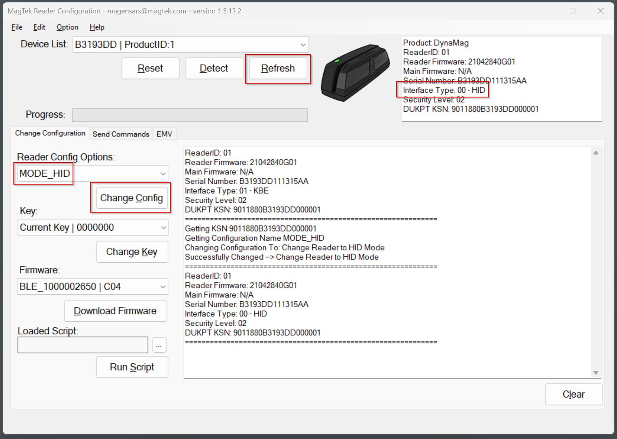Screen dimensions: 617x439
Task: Open the Reader Config Options dropdown
Action: pyautogui.click(x=163, y=174)
